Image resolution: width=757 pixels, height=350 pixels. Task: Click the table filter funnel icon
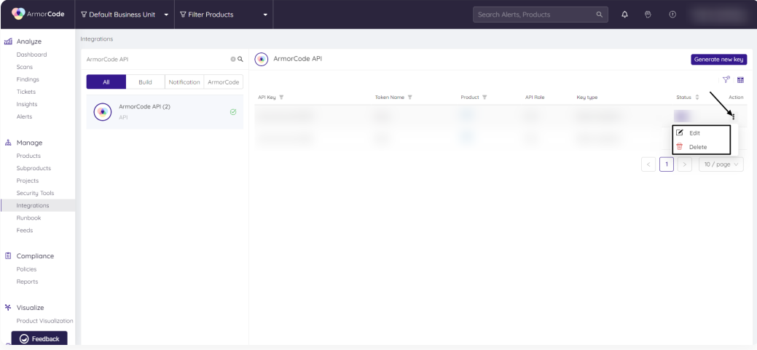tap(726, 80)
